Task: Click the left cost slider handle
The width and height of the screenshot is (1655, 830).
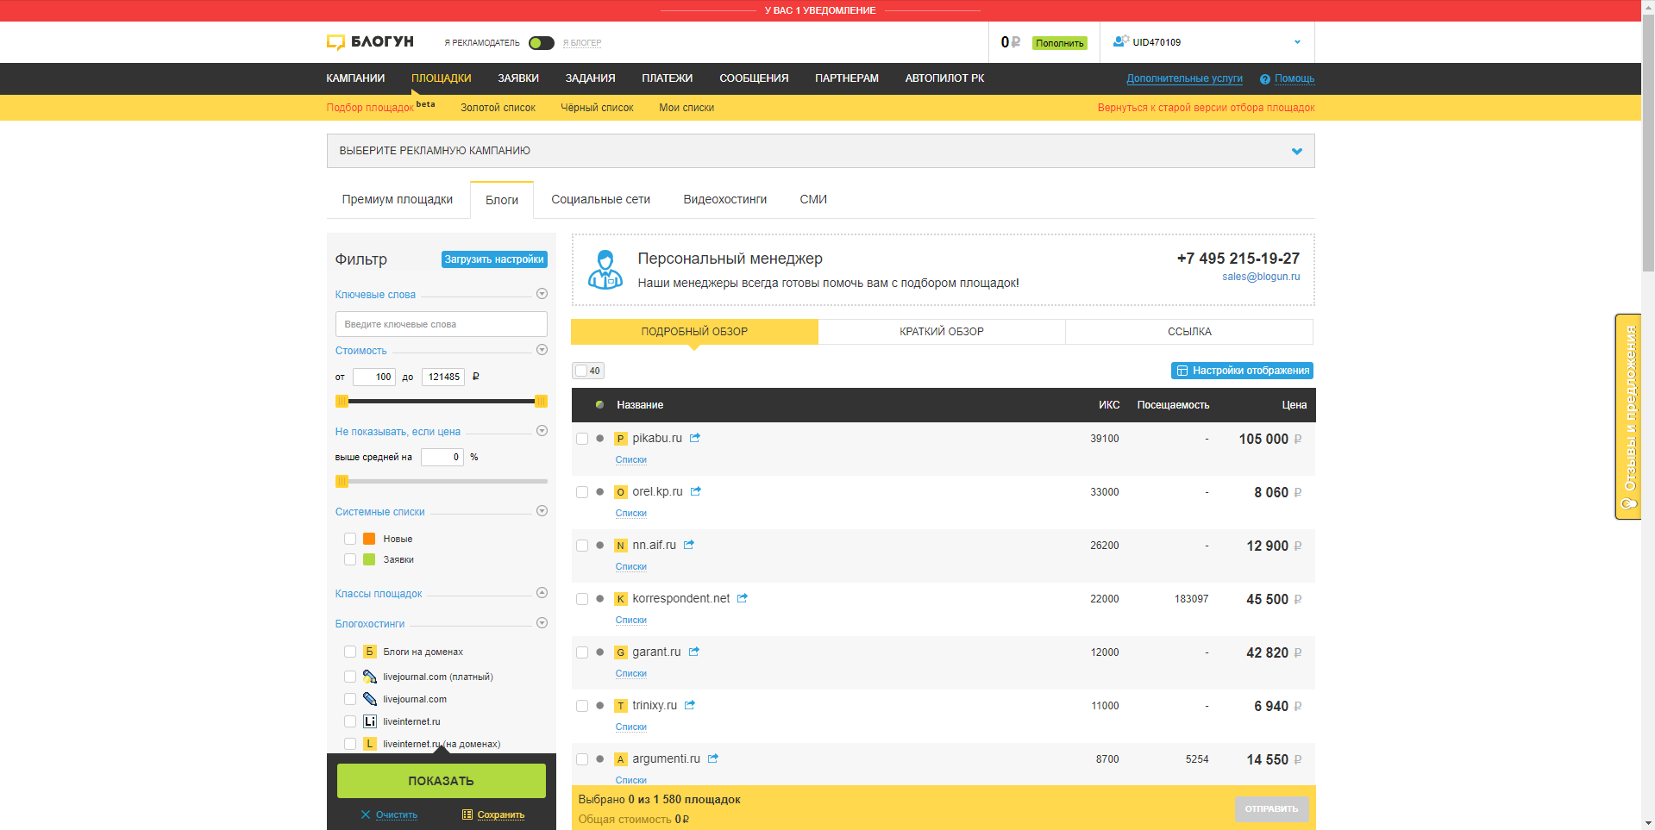Action: click(x=342, y=401)
